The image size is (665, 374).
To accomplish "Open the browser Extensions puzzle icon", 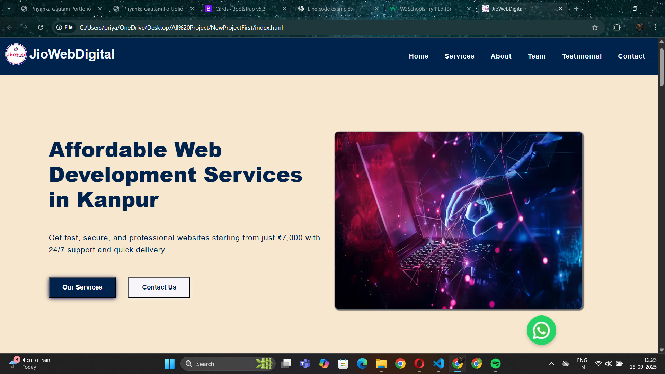I will [x=617, y=27].
